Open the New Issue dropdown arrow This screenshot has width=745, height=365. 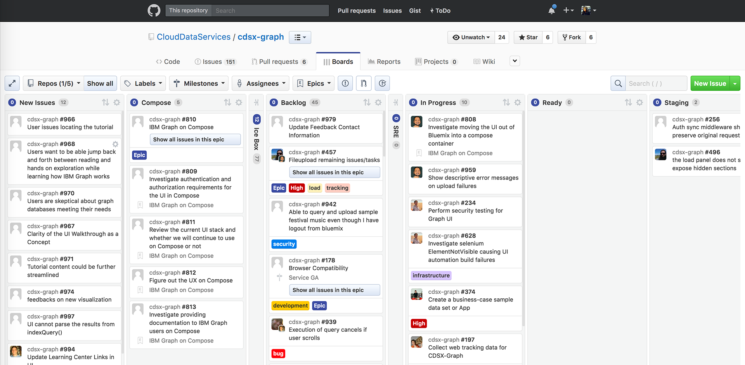[735, 83]
